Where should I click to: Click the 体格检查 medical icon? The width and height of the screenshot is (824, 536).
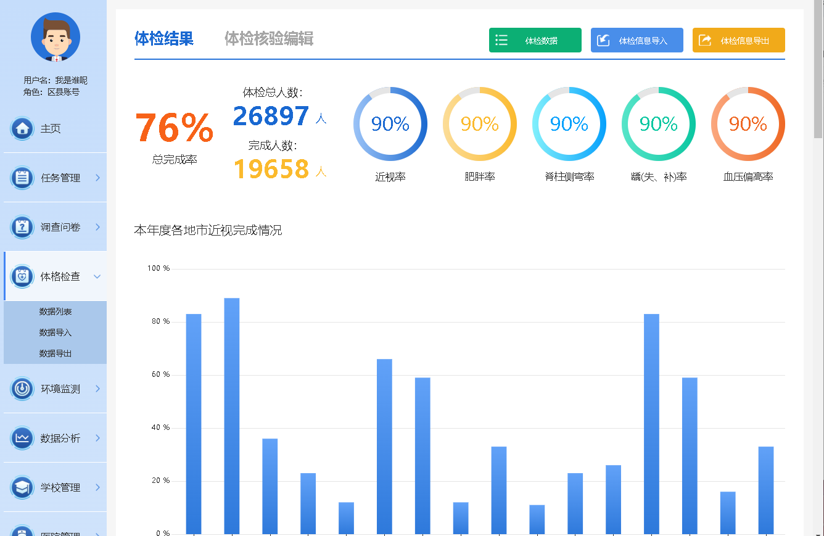23,276
